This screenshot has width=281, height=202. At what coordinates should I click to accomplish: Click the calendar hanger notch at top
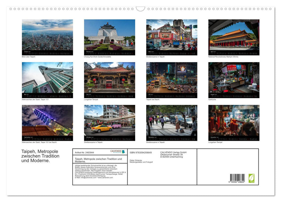tap(141, 9)
